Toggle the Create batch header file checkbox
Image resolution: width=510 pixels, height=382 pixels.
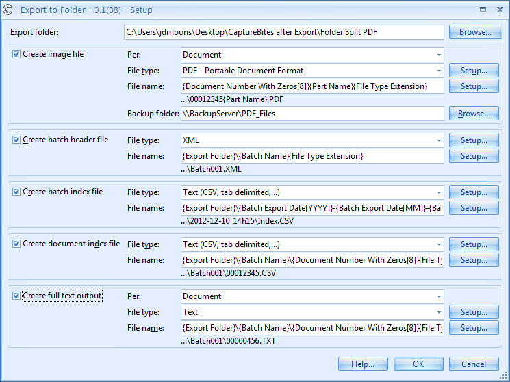pyautogui.click(x=16, y=140)
